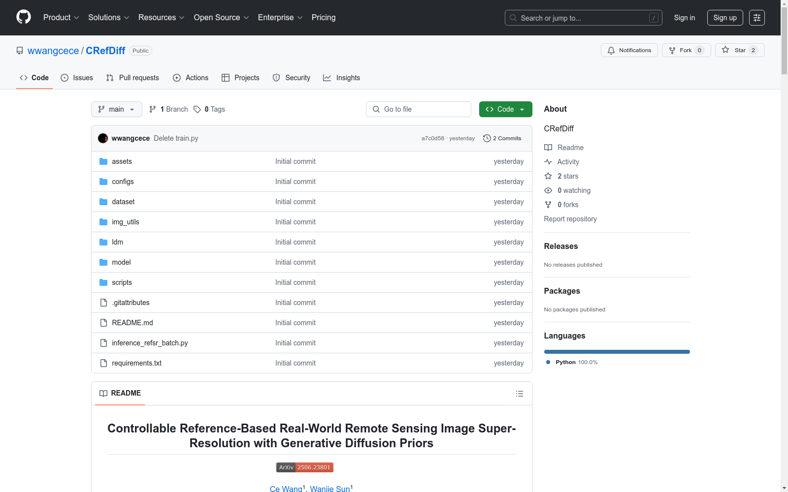This screenshot has width=788, height=492.
Task: Open the README outline list icon
Action: click(x=519, y=394)
